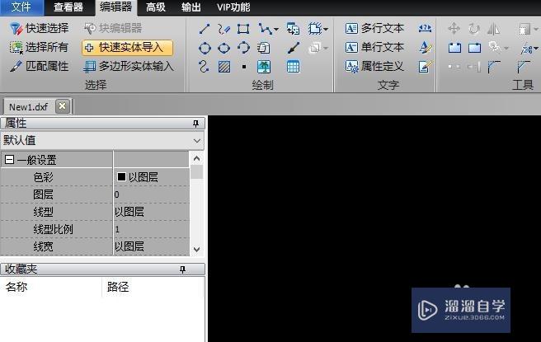The image size is (541, 342).
Task: Open the block boundary tool dropdown arrow
Action: (x=326, y=30)
